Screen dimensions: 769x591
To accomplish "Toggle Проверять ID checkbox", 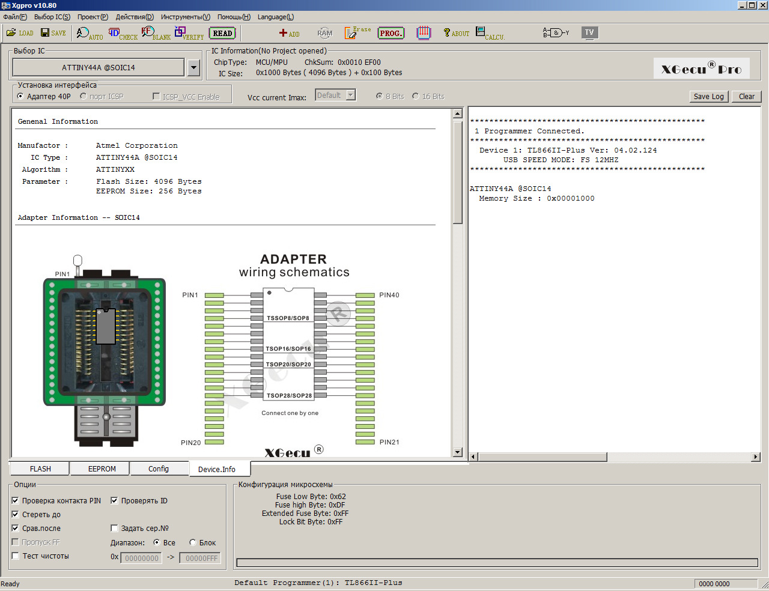I will (114, 500).
